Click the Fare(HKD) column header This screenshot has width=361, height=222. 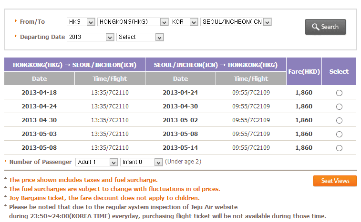click(304, 72)
